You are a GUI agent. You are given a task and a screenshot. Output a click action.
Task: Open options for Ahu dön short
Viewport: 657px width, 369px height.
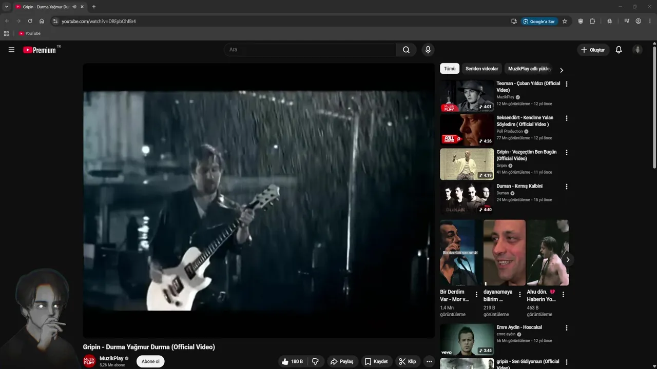pos(563,295)
